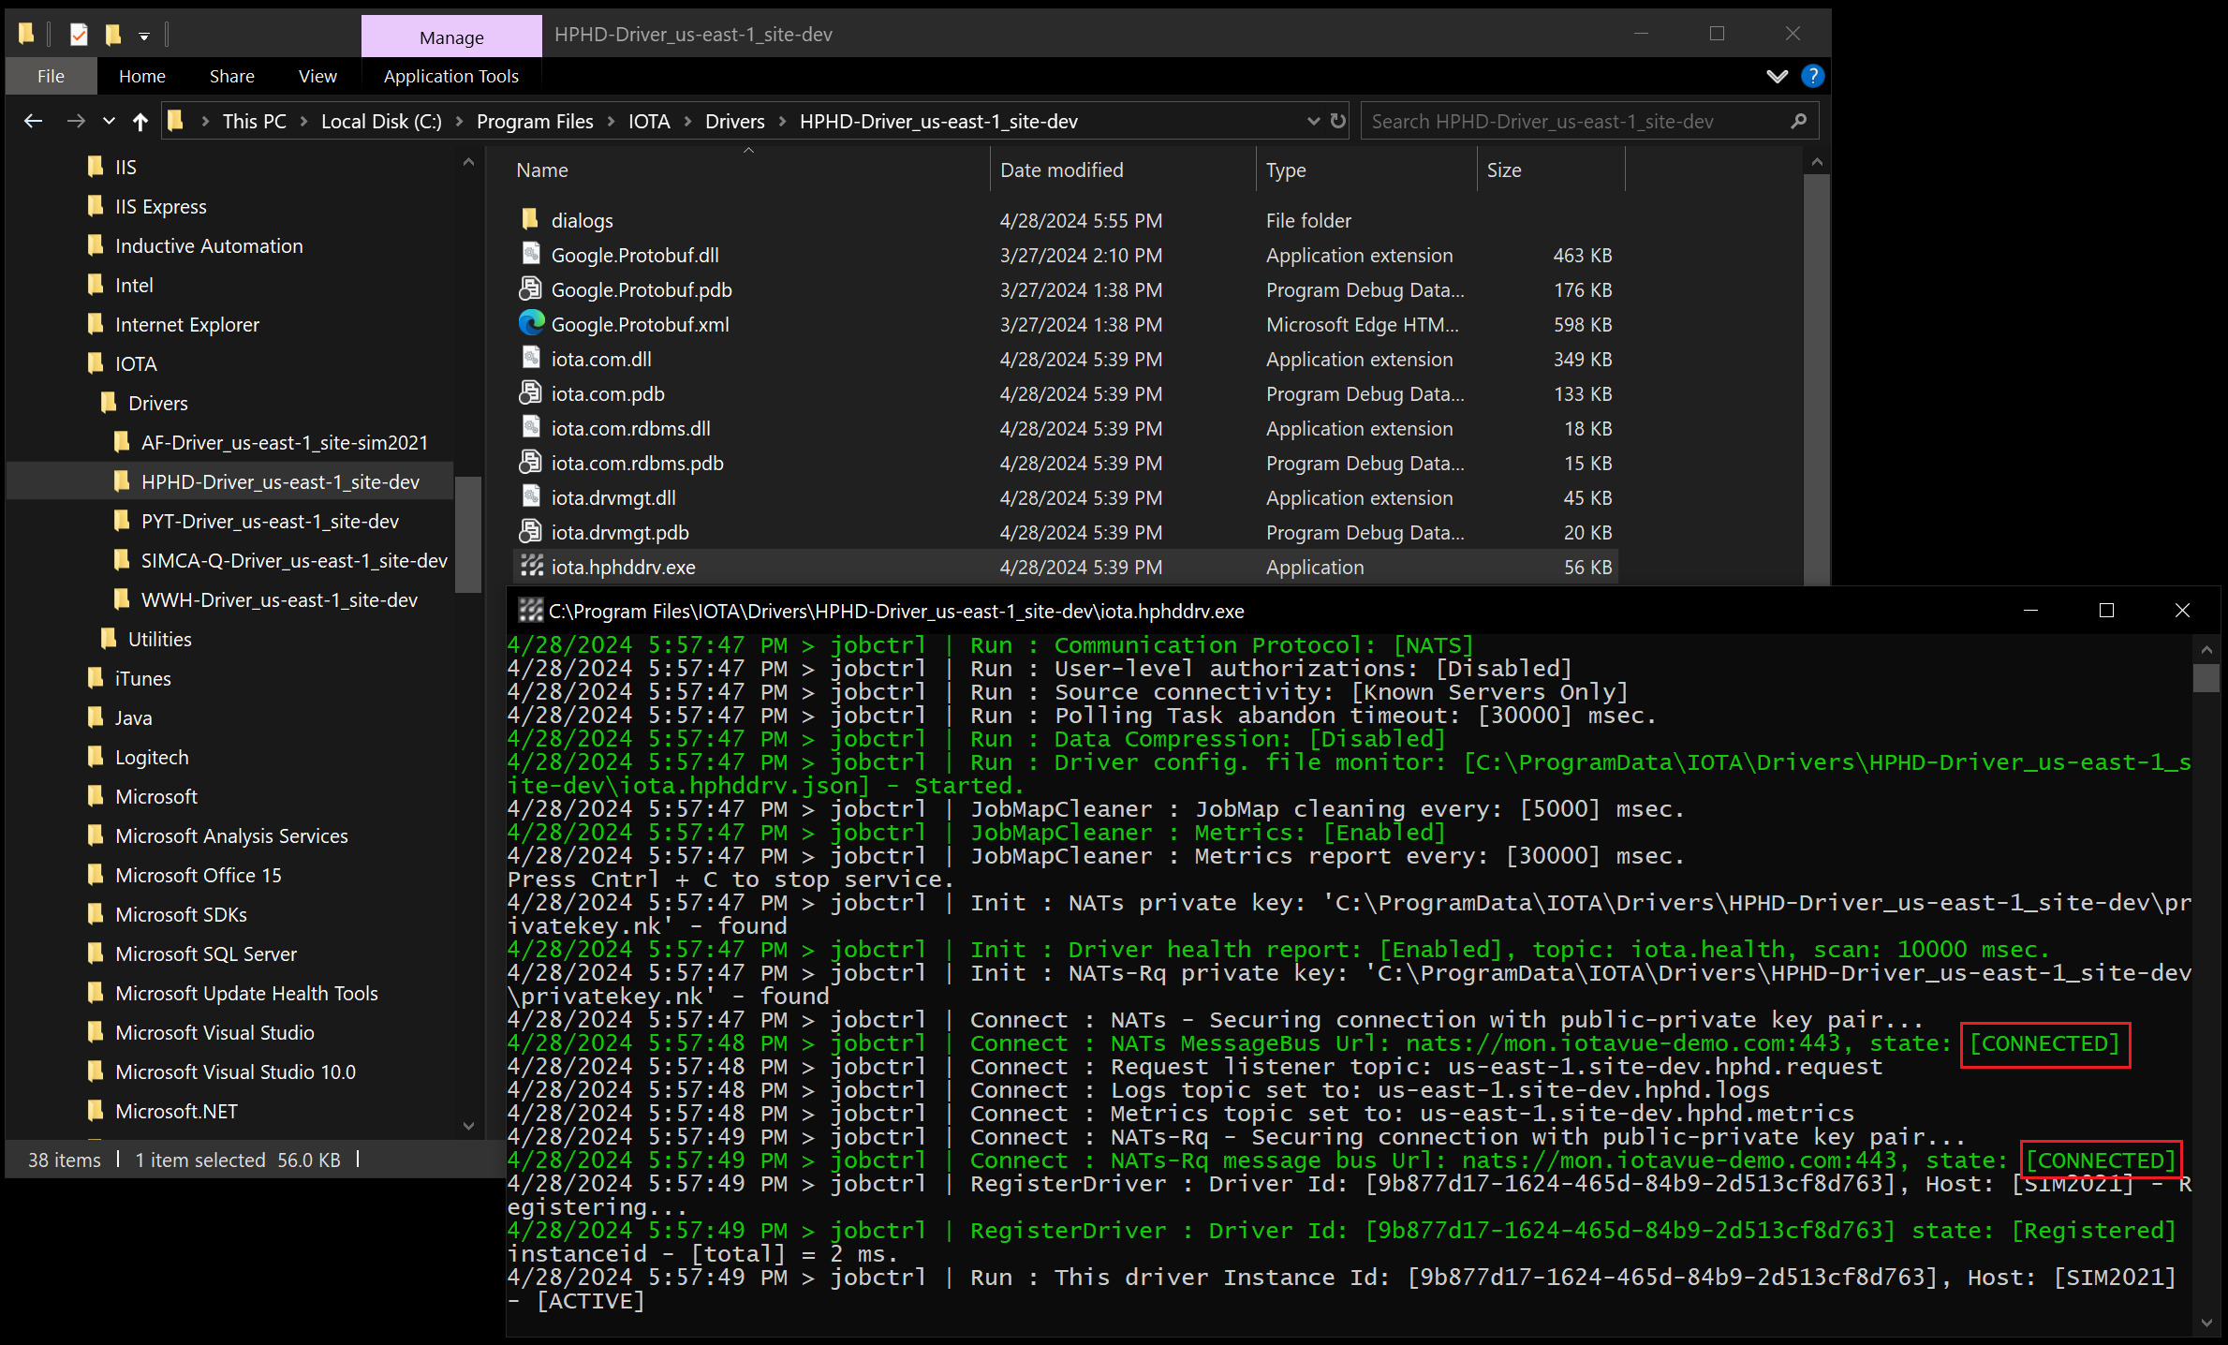Expand chevron after Program Files in breadcrumb
This screenshot has height=1345, width=2228.
[612, 122]
